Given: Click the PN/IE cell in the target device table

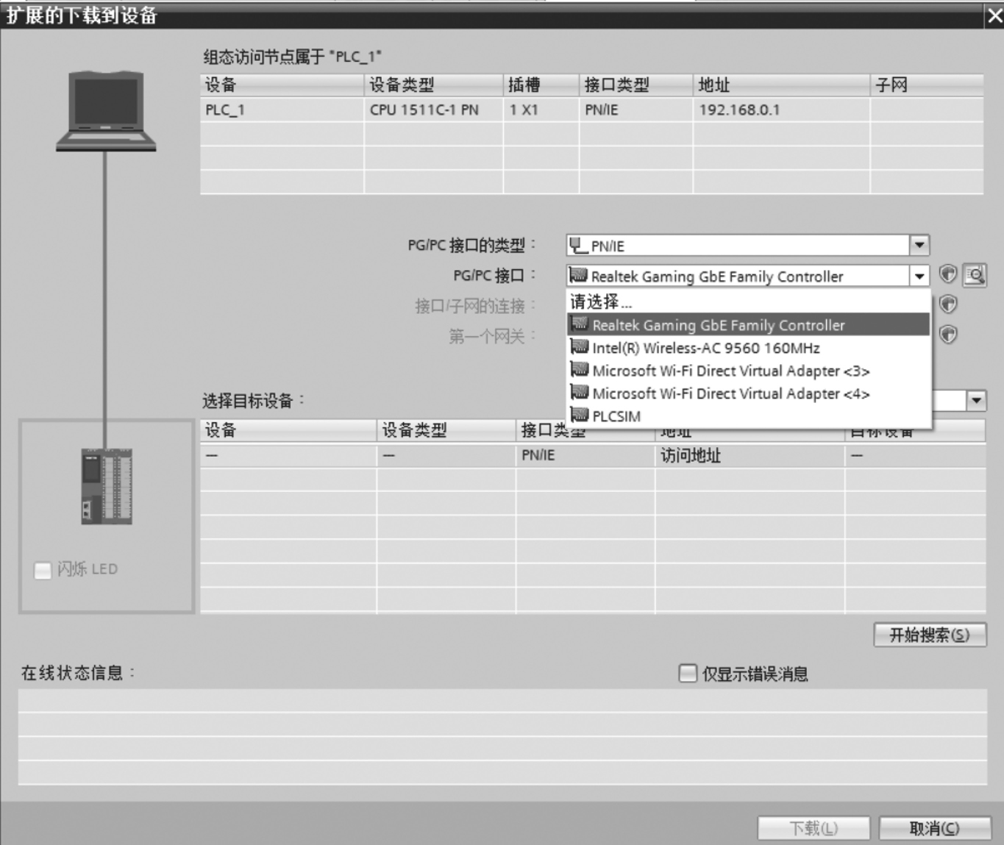Looking at the screenshot, I should point(585,455).
